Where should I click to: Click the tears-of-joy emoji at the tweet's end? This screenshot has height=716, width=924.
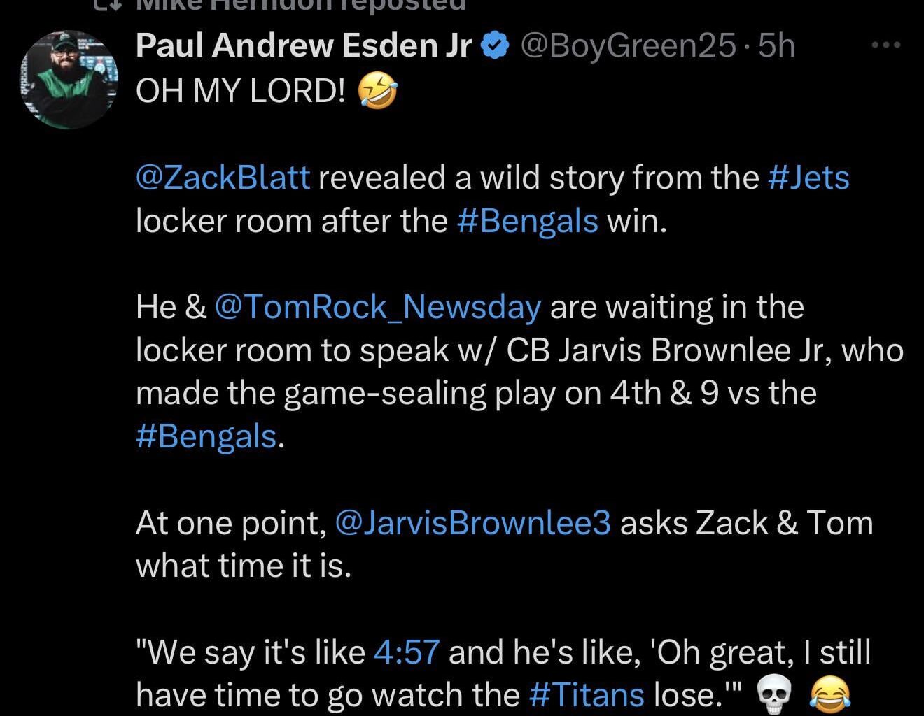coord(829,695)
